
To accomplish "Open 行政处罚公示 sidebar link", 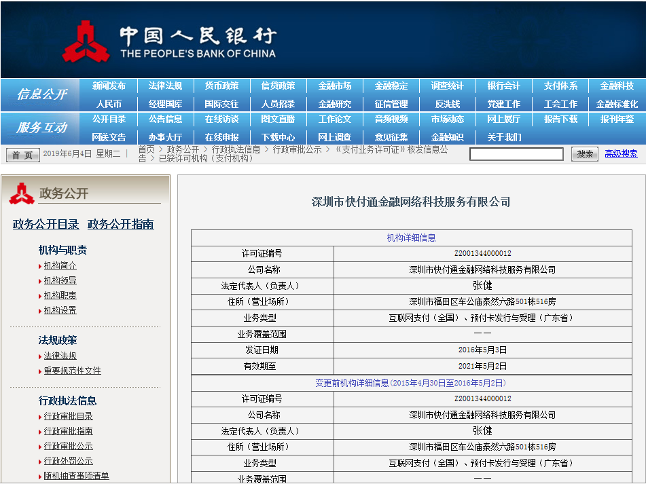I will [x=69, y=461].
